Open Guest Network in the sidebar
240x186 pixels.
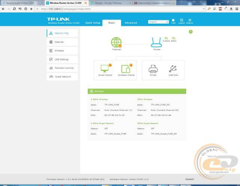(x=62, y=77)
